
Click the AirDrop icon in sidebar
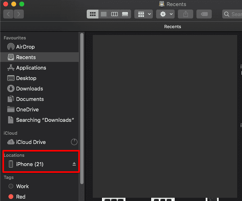click(x=11, y=47)
